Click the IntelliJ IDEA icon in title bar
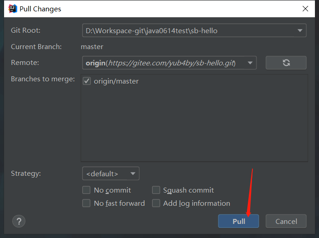This screenshot has width=319, height=238. click(x=13, y=9)
